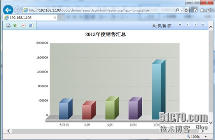This screenshot has width=215, height=140.
Task: Click the 2000000 y-axis value
Action: 42,43
